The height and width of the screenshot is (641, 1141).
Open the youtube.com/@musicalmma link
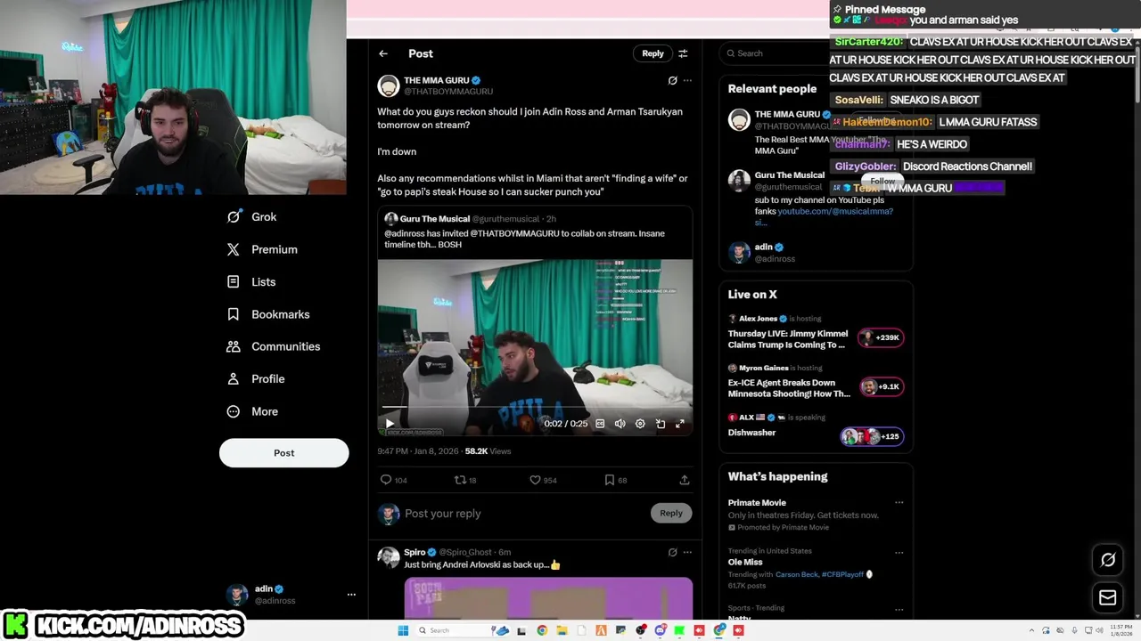pyautogui.click(x=835, y=211)
